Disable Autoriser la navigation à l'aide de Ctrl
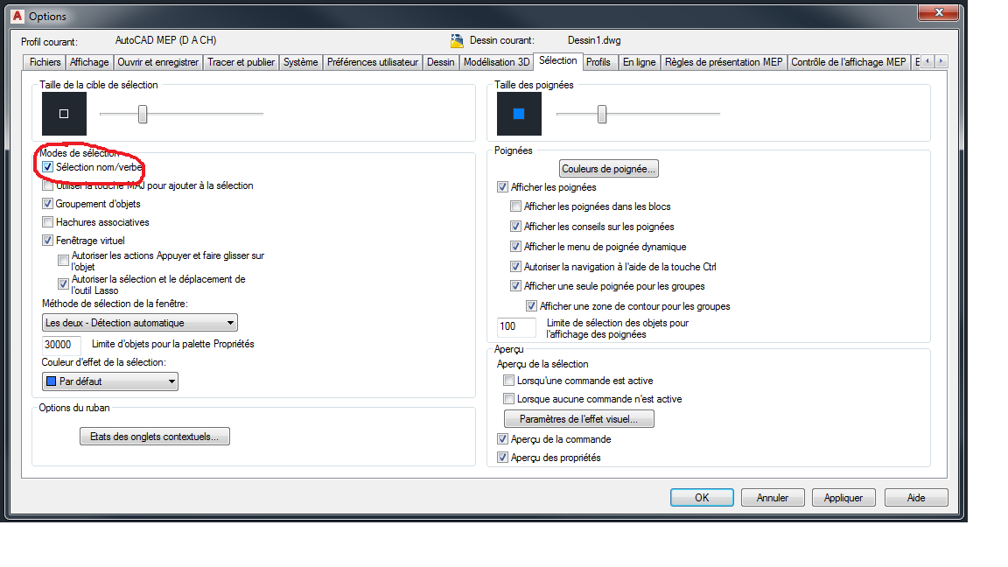Screen dimensions: 1008x567 coord(515,266)
